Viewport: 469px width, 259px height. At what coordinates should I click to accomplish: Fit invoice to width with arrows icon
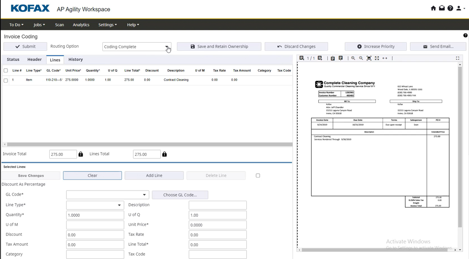pos(385,58)
